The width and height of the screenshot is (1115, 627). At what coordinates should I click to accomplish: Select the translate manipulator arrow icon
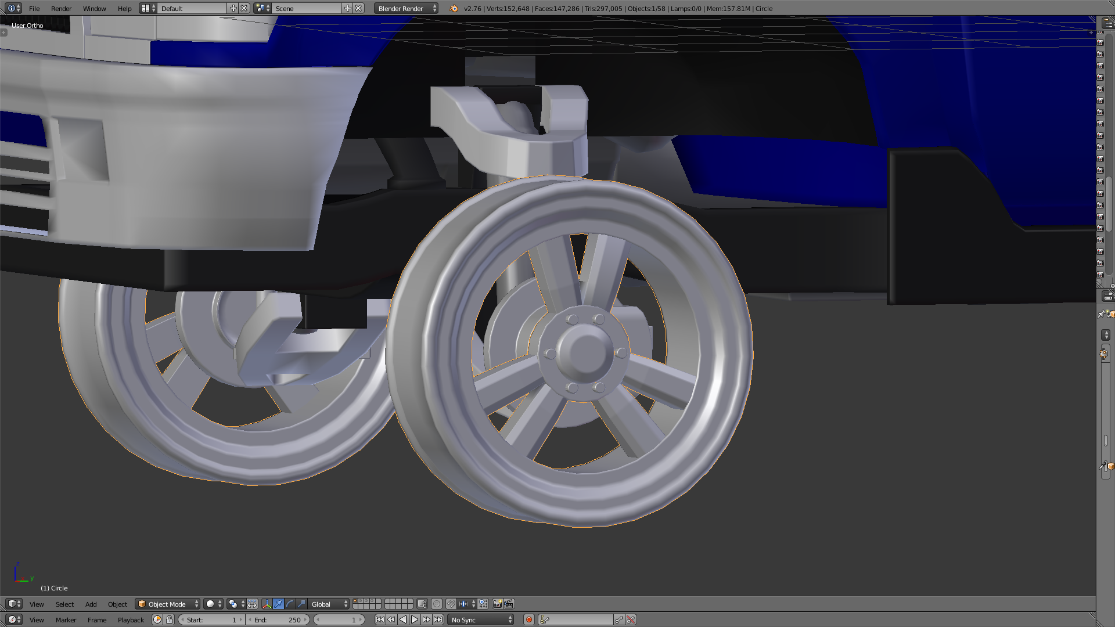pos(278,604)
